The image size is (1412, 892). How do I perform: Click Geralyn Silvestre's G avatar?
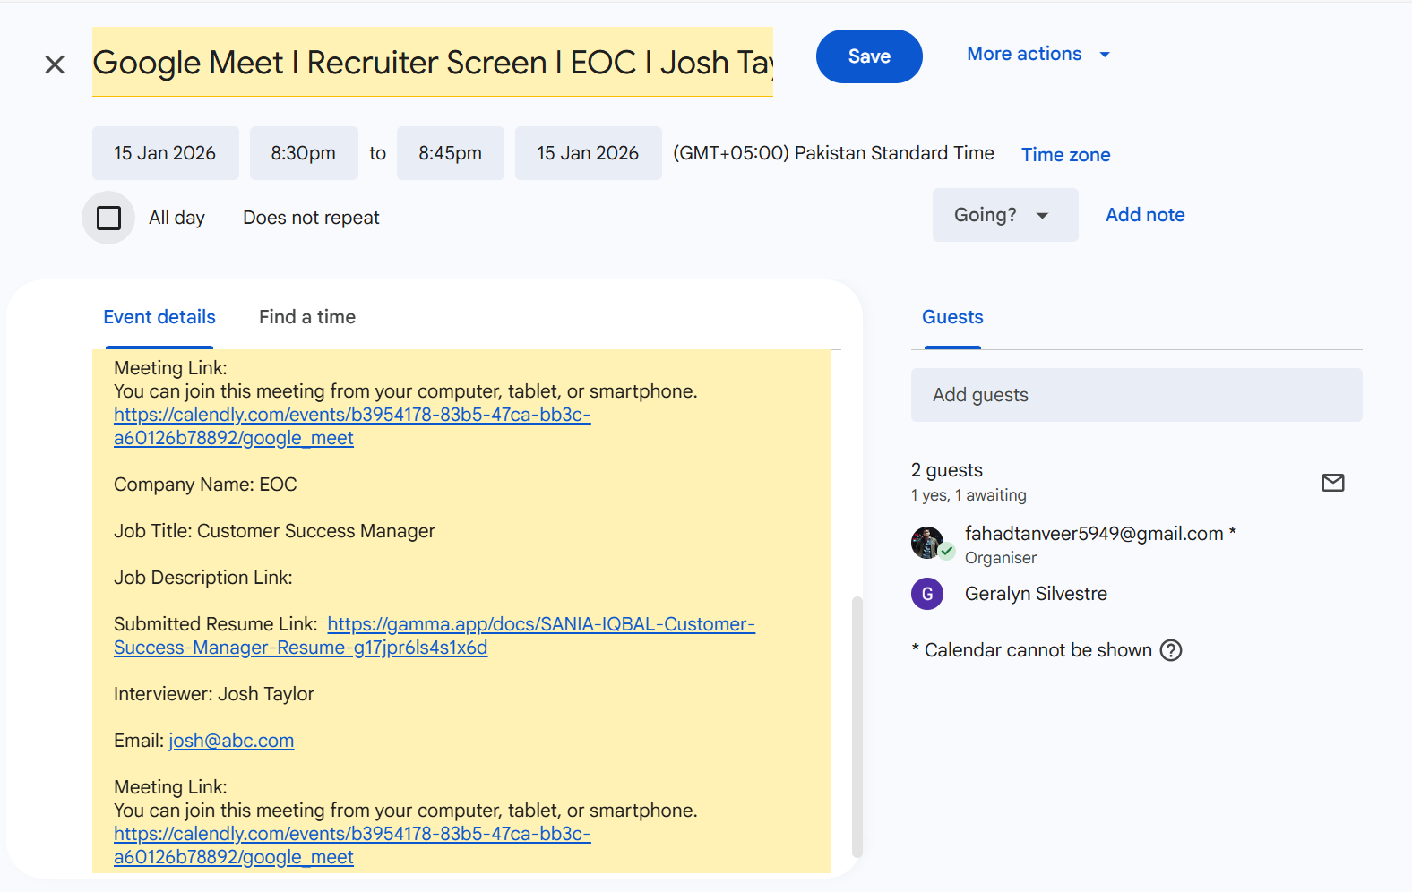927,594
